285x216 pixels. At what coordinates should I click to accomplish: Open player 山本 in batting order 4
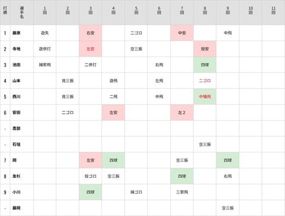(x=17, y=81)
